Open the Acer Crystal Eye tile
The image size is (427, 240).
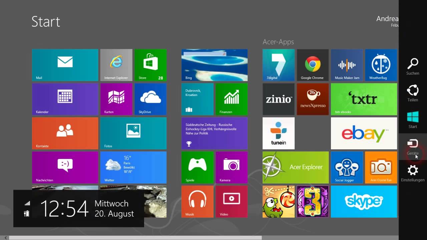pos(381,168)
